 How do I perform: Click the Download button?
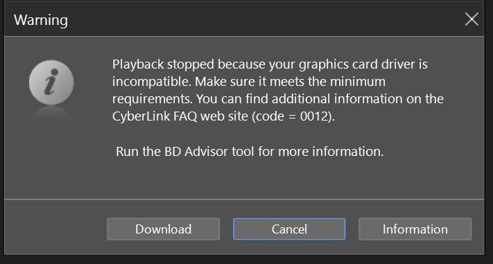click(x=163, y=229)
